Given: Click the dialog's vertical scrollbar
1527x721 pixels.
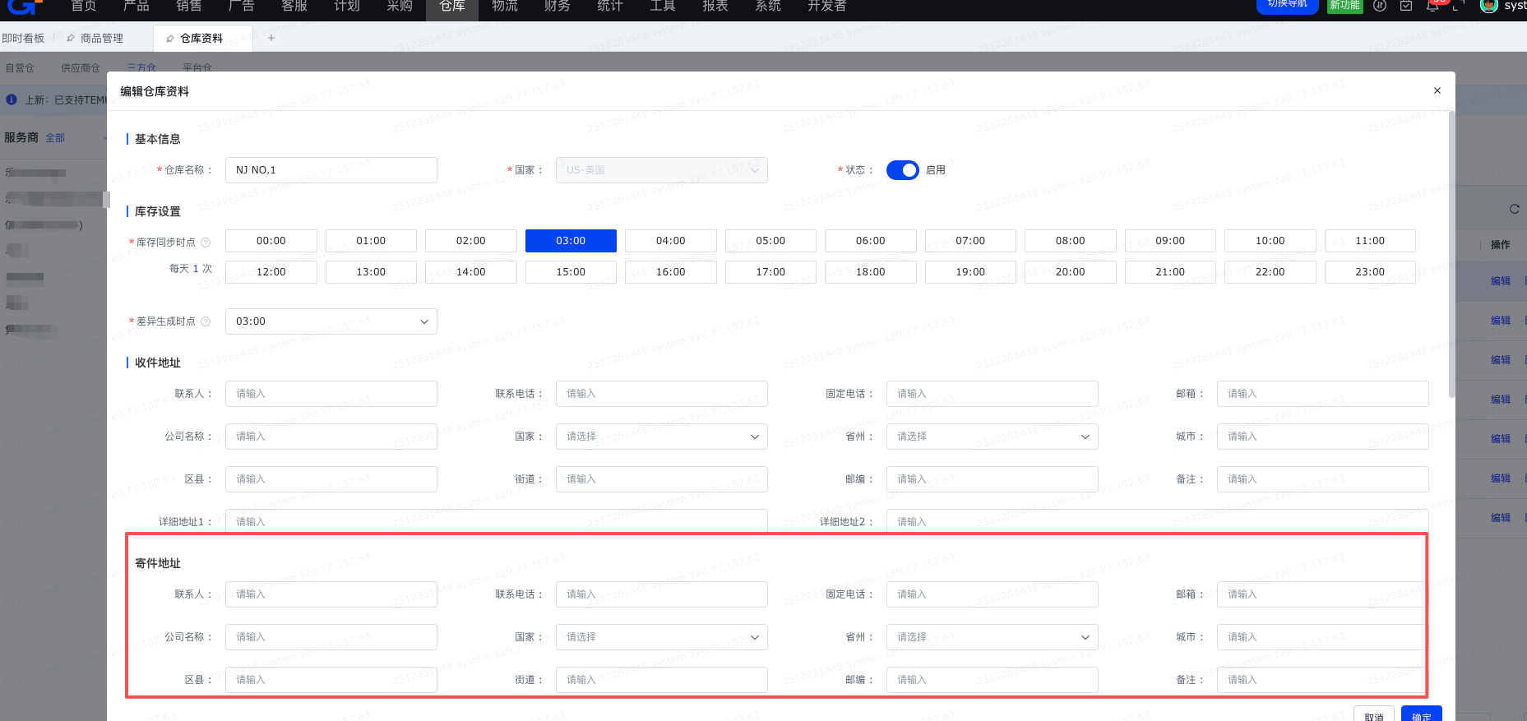Looking at the screenshot, I should (1451, 255).
